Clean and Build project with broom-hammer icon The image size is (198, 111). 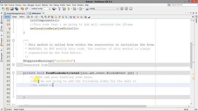click(x=64, y=9)
